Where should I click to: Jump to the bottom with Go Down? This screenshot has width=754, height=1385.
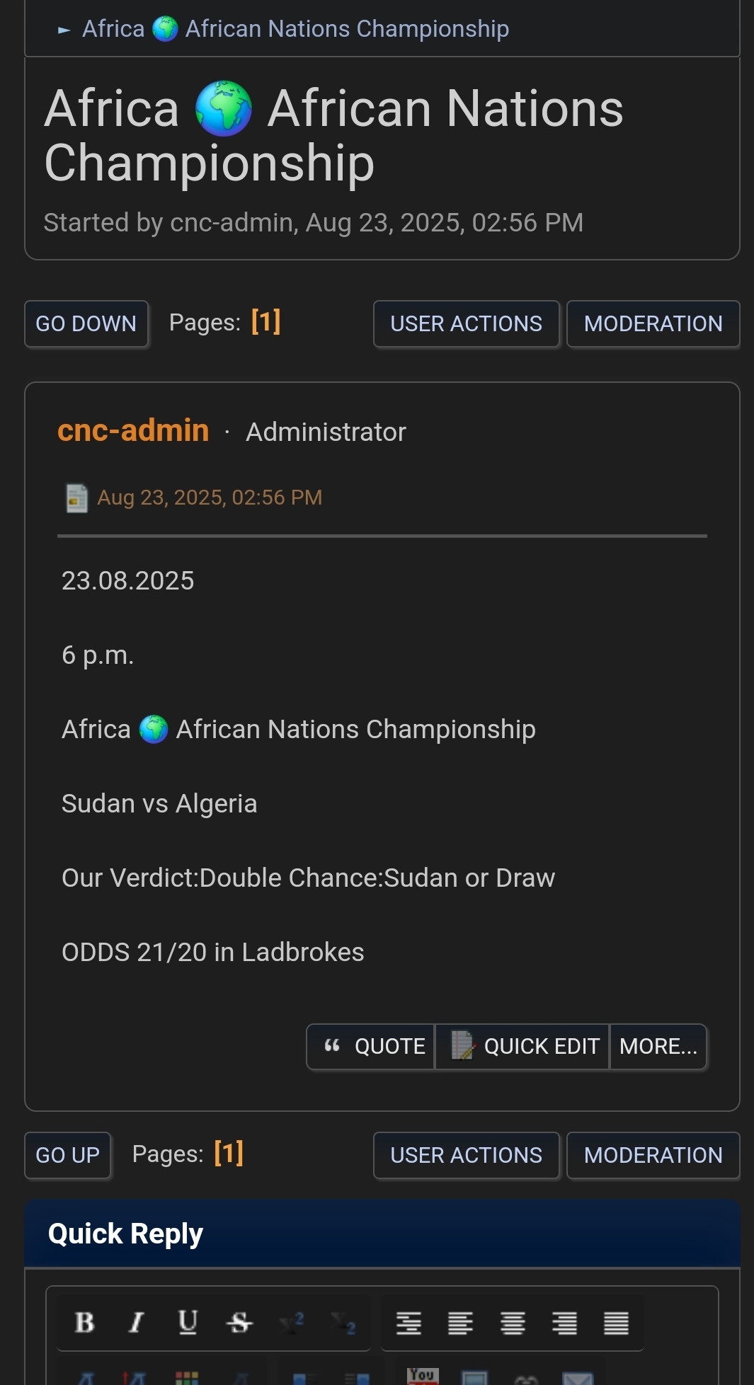86,323
